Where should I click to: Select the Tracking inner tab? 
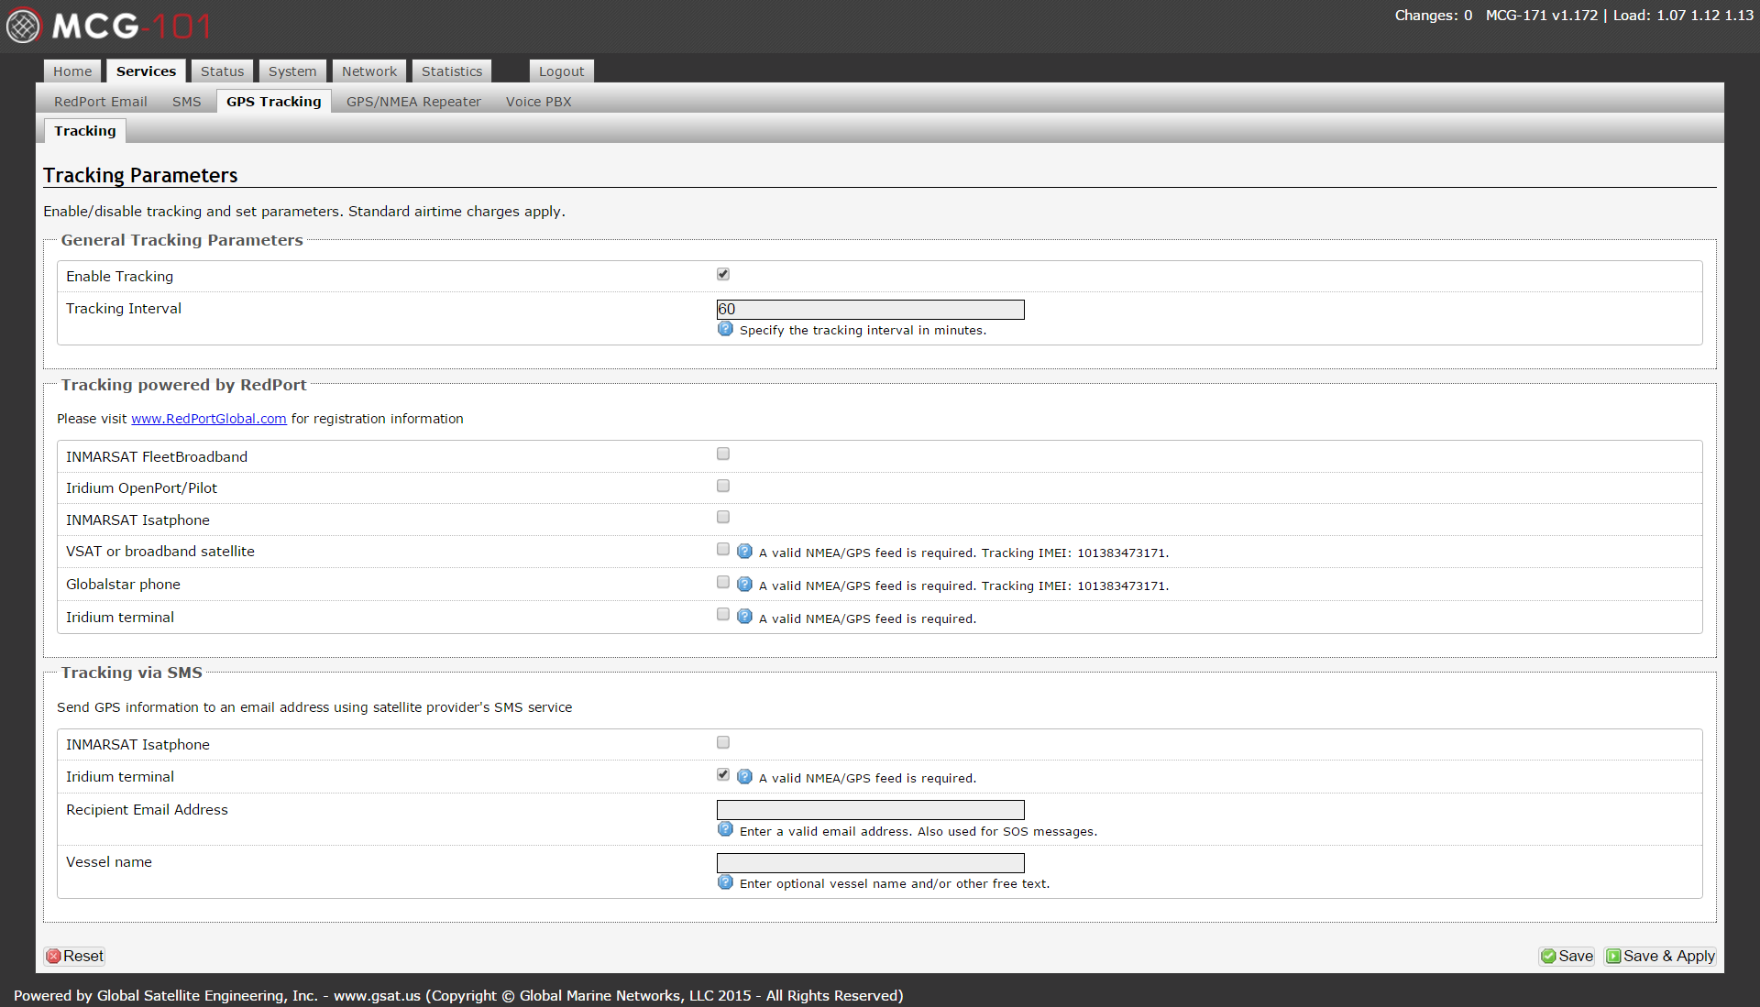(85, 131)
